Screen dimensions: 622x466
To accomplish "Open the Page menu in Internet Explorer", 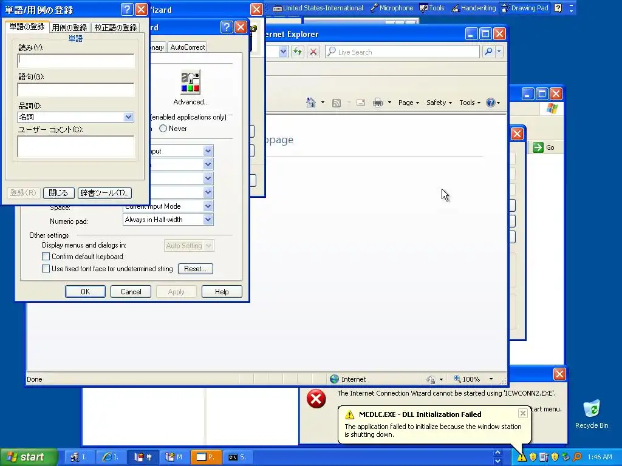I will 409,103.
